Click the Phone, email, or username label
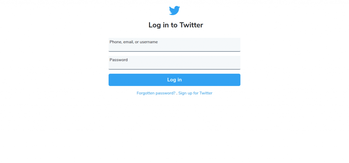 (134, 42)
